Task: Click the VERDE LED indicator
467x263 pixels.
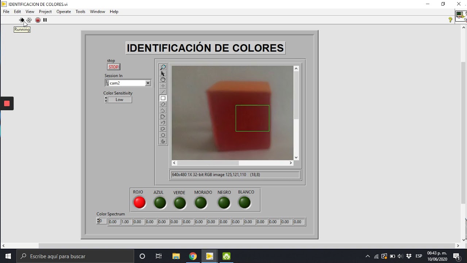Action: (180, 203)
